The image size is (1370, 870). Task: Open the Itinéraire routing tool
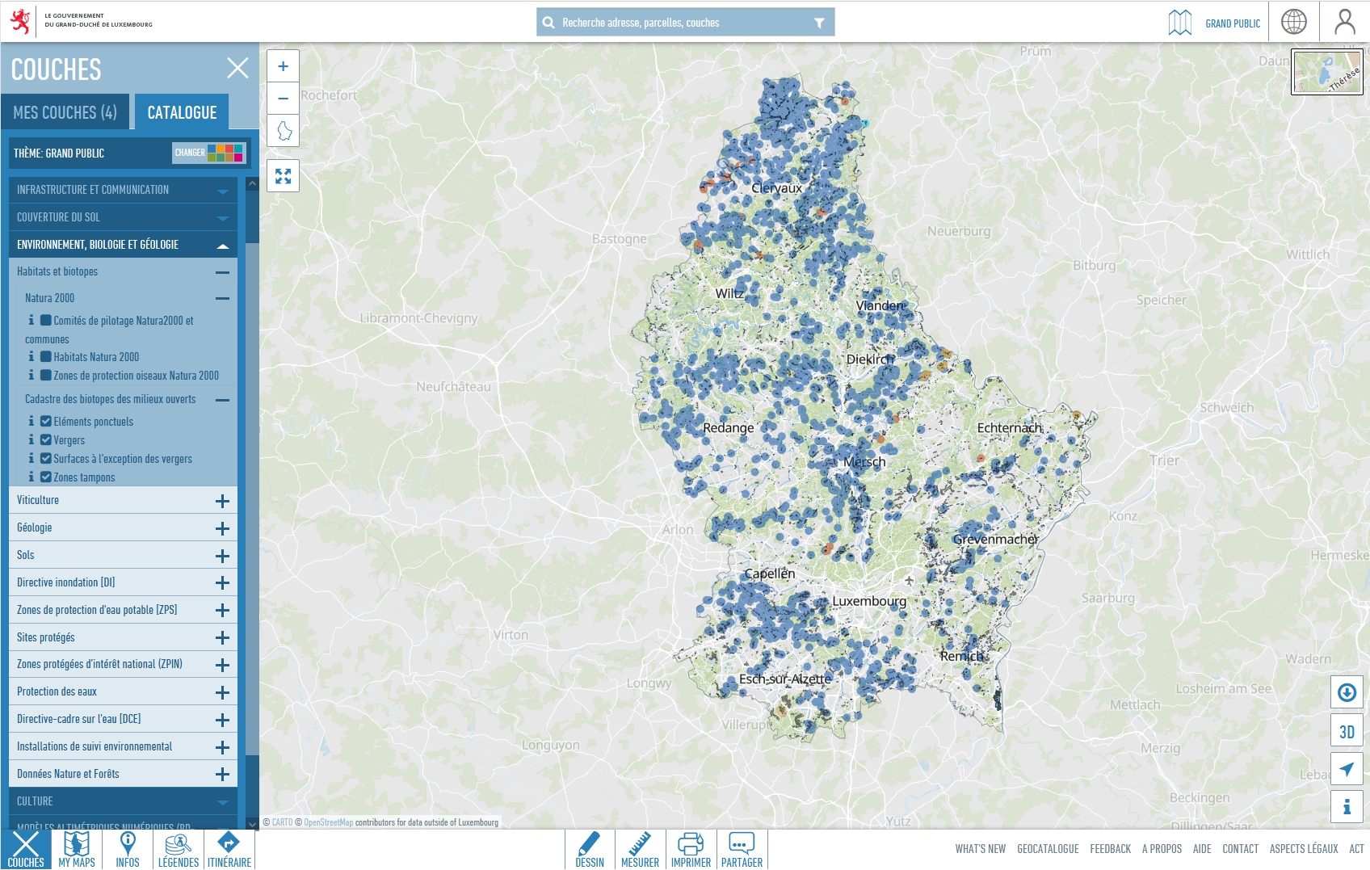tap(229, 850)
